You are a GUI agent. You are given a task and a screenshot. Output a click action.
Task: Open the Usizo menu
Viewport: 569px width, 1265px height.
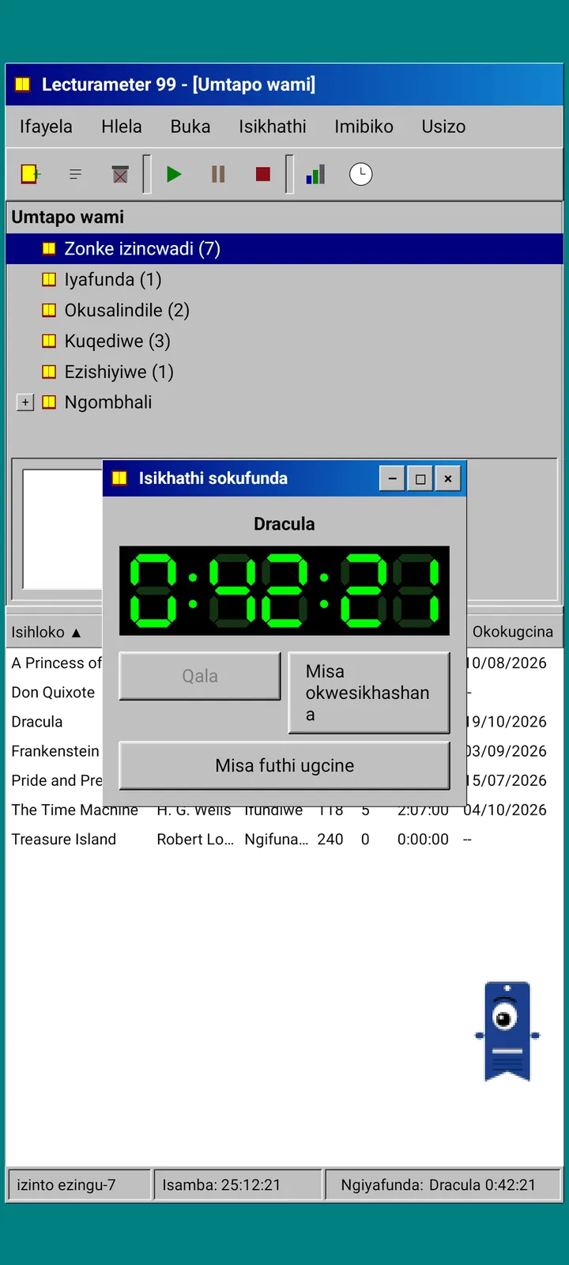(443, 126)
